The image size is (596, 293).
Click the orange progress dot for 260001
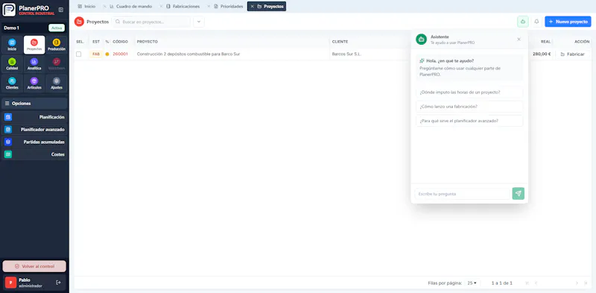coord(107,54)
